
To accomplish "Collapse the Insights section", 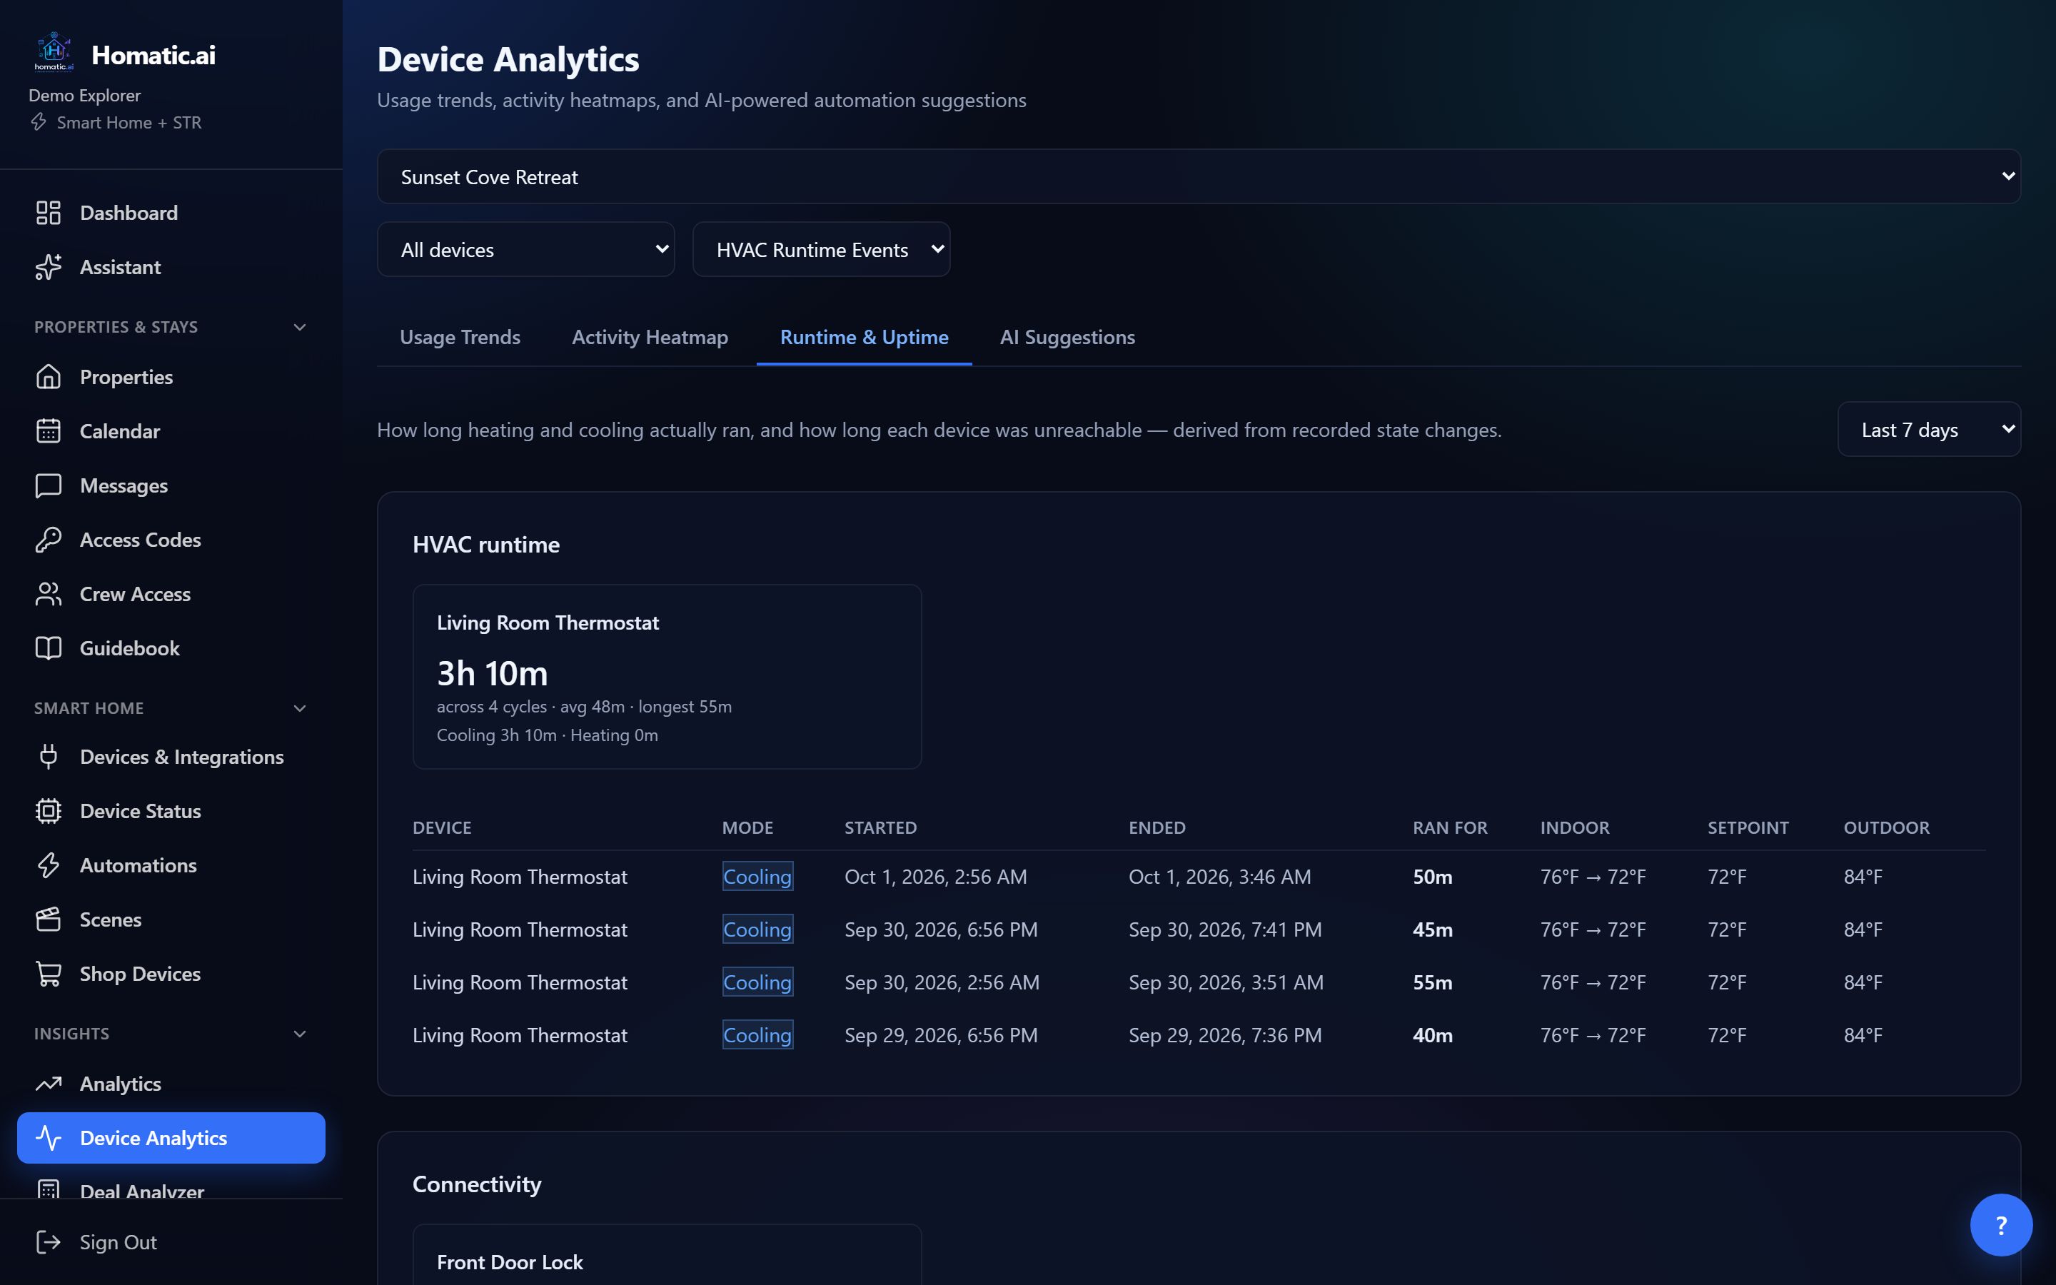I will tap(299, 1034).
